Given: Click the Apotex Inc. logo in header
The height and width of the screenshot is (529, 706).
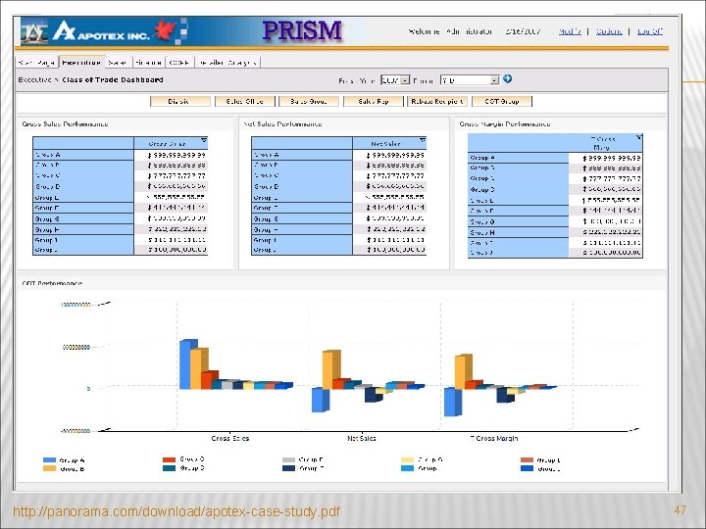Looking at the screenshot, I should [101, 31].
